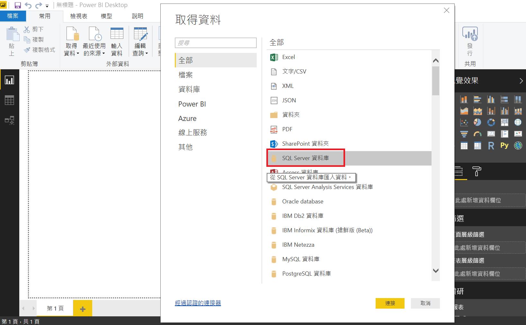Viewport: 526px width, 325px height.
Task: Select the MySQL 資料庫 connector
Action: tap(349, 259)
